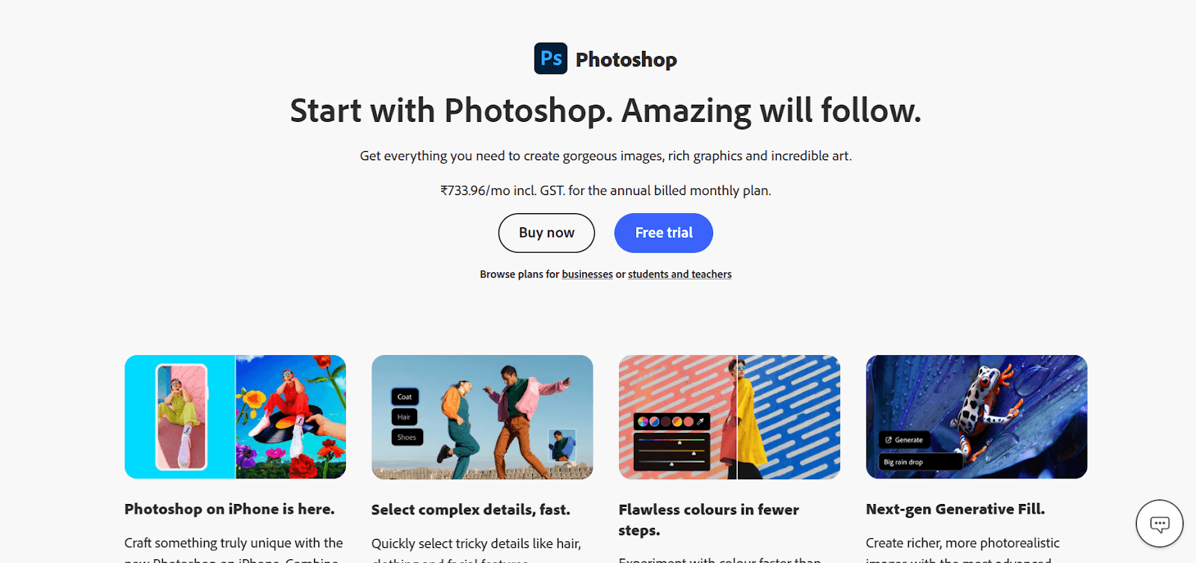1196x563 pixels.
Task: Open the Flawless colours image card
Action: [730, 416]
